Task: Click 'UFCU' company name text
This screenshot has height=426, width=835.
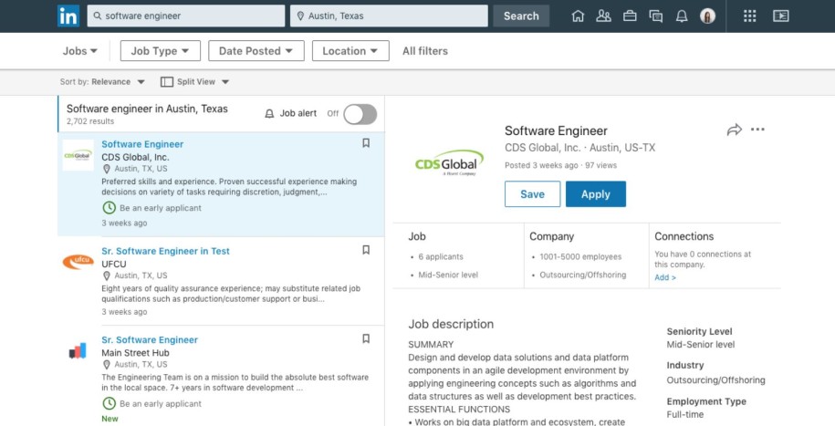Action: click(x=114, y=265)
